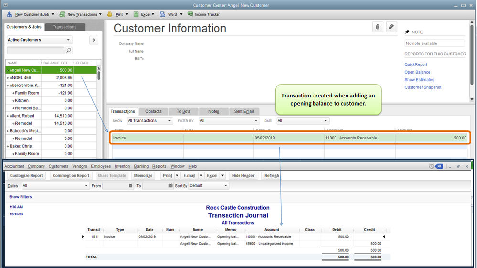
Task: Click the customer search magnifier icon
Action: coord(69,50)
